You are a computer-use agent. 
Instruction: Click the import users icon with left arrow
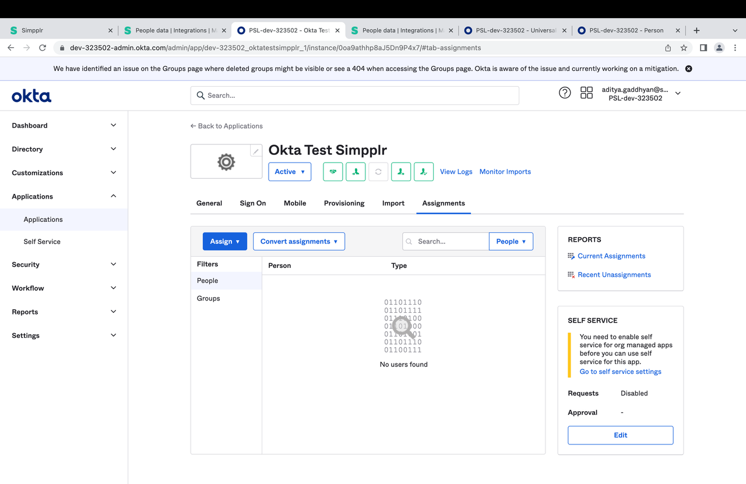356,172
